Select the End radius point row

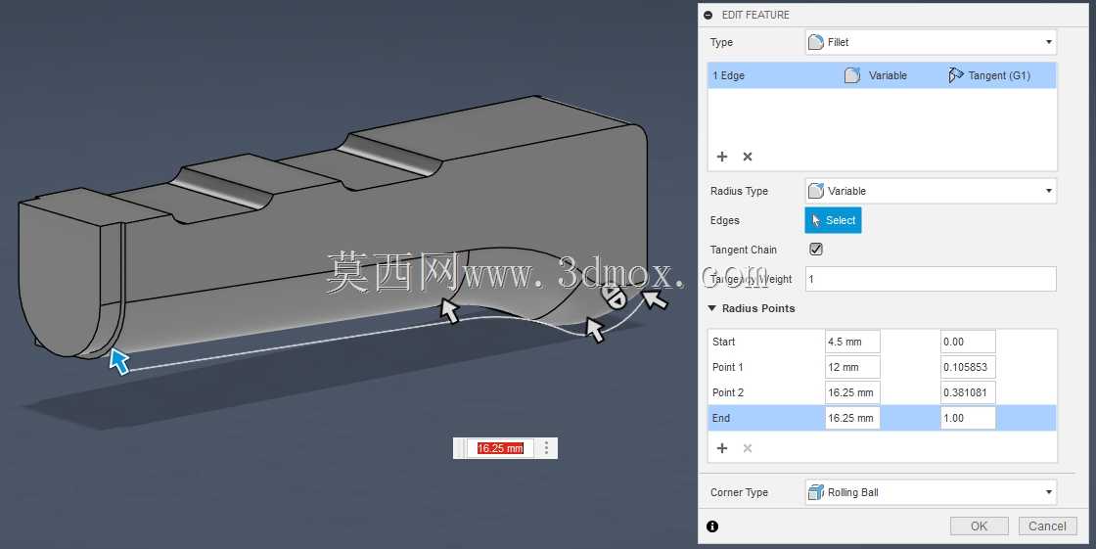pyautogui.click(x=882, y=418)
